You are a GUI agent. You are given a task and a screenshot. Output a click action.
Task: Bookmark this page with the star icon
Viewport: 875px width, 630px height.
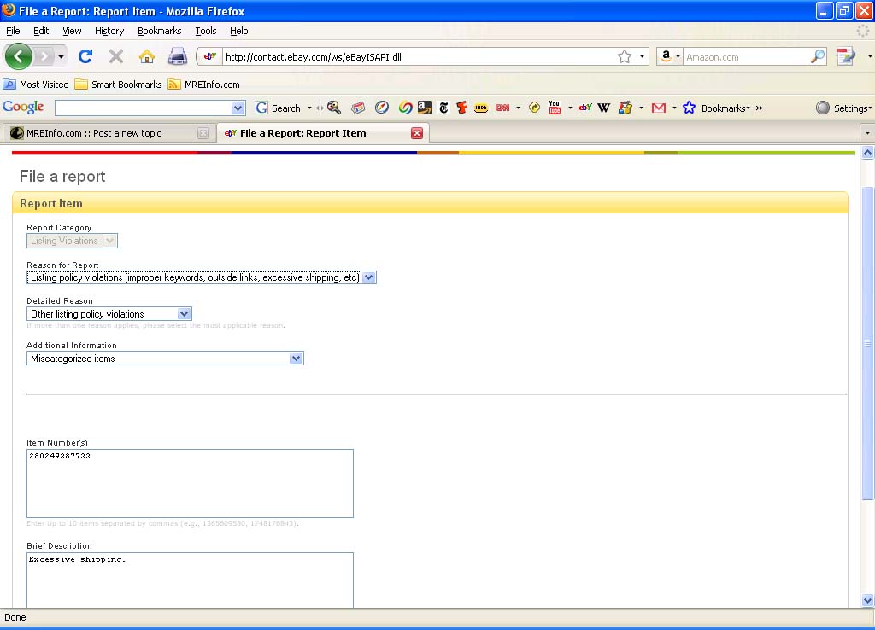pos(625,56)
